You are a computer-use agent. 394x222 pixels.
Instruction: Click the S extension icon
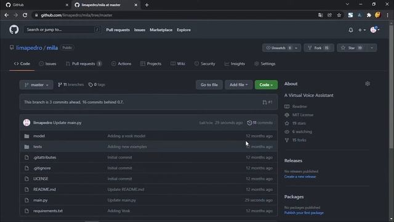point(350,15)
